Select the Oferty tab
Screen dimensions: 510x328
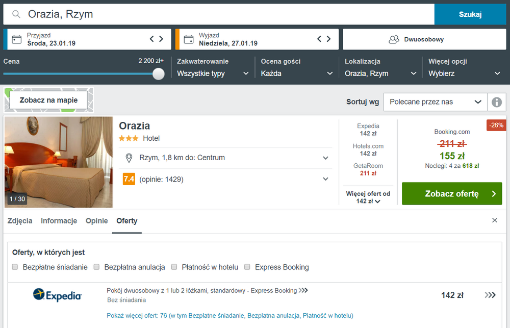point(127,220)
